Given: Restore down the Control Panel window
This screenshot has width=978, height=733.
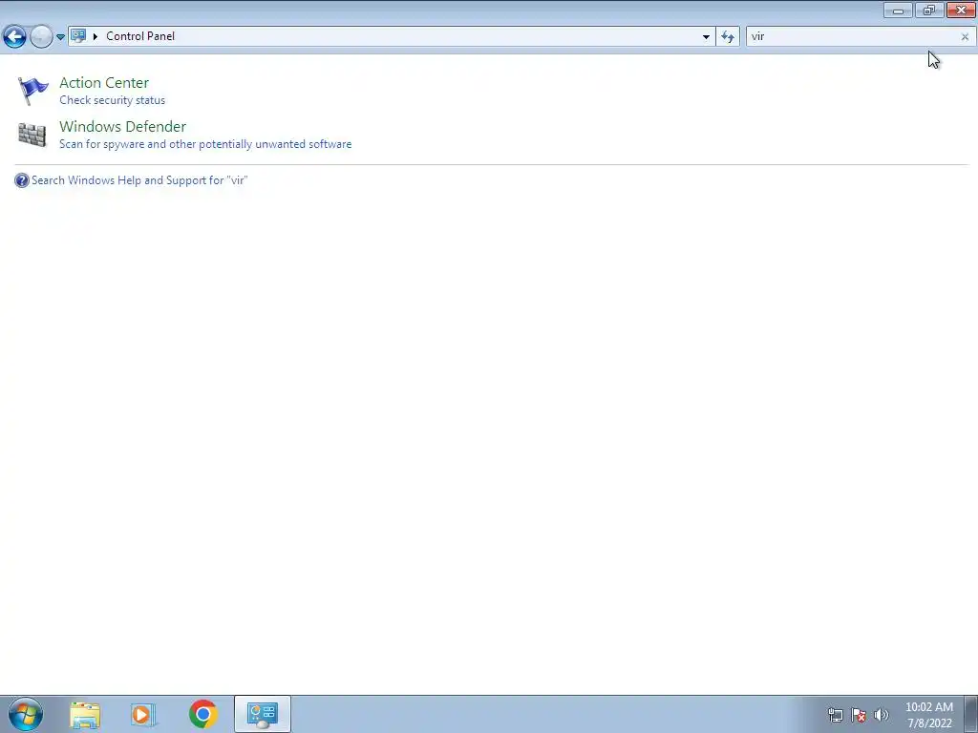Looking at the screenshot, I should [929, 10].
